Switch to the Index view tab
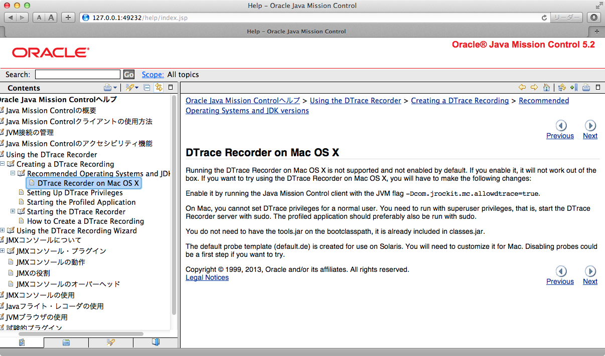This screenshot has width=605, height=356. click(x=66, y=342)
